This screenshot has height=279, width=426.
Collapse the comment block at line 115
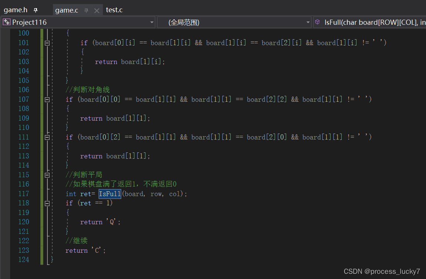tap(47, 175)
